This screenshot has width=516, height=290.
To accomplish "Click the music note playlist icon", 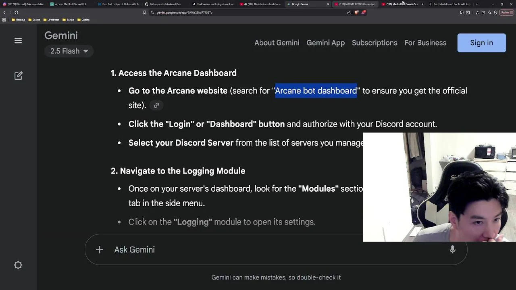I will pos(477,12).
